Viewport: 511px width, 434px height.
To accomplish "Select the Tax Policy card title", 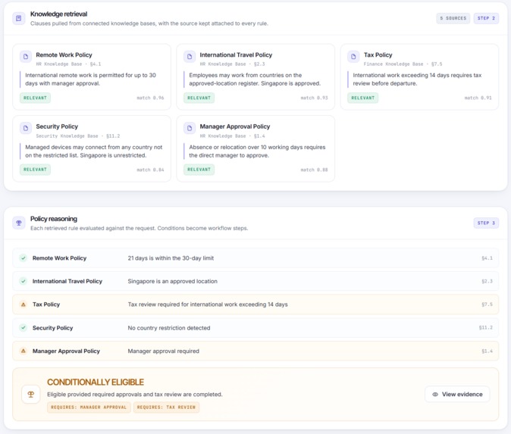I will pos(378,55).
